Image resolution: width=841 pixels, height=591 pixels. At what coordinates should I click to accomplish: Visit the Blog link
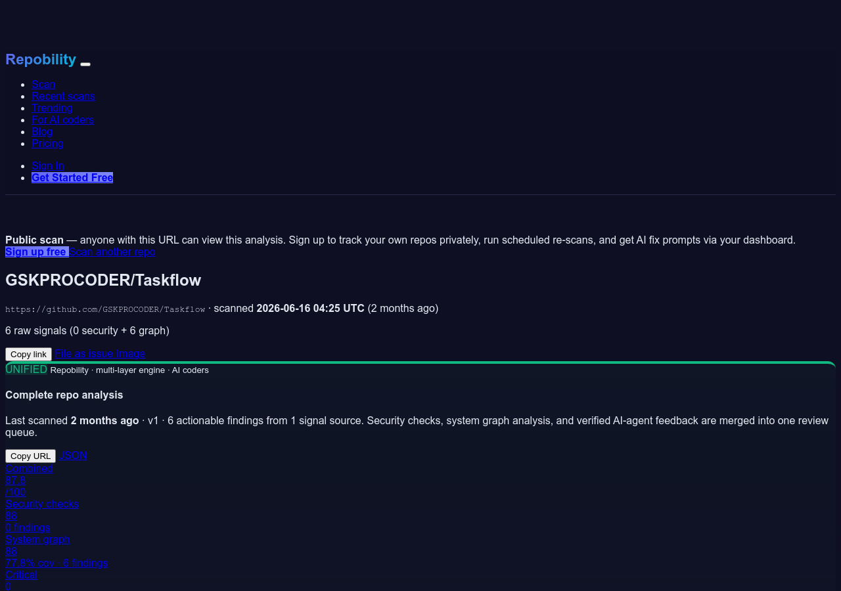click(42, 131)
